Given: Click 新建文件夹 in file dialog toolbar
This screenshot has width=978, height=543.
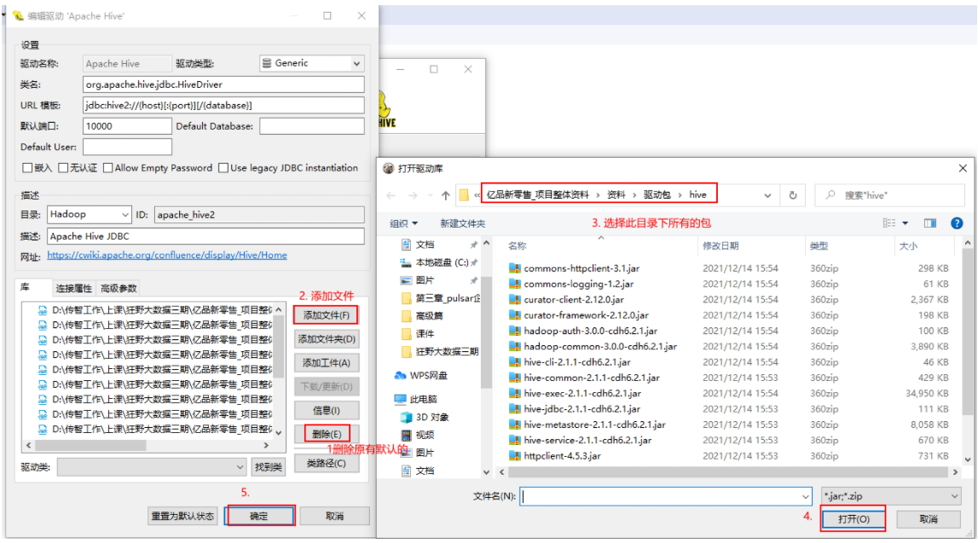Looking at the screenshot, I should click(462, 223).
